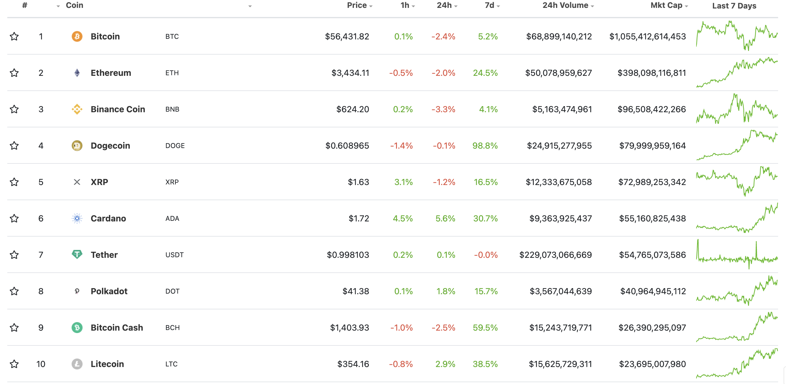The image size is (786, 384).
Task: Click Polkadot market cap $40,964,945,112
Action: [653, 291]
